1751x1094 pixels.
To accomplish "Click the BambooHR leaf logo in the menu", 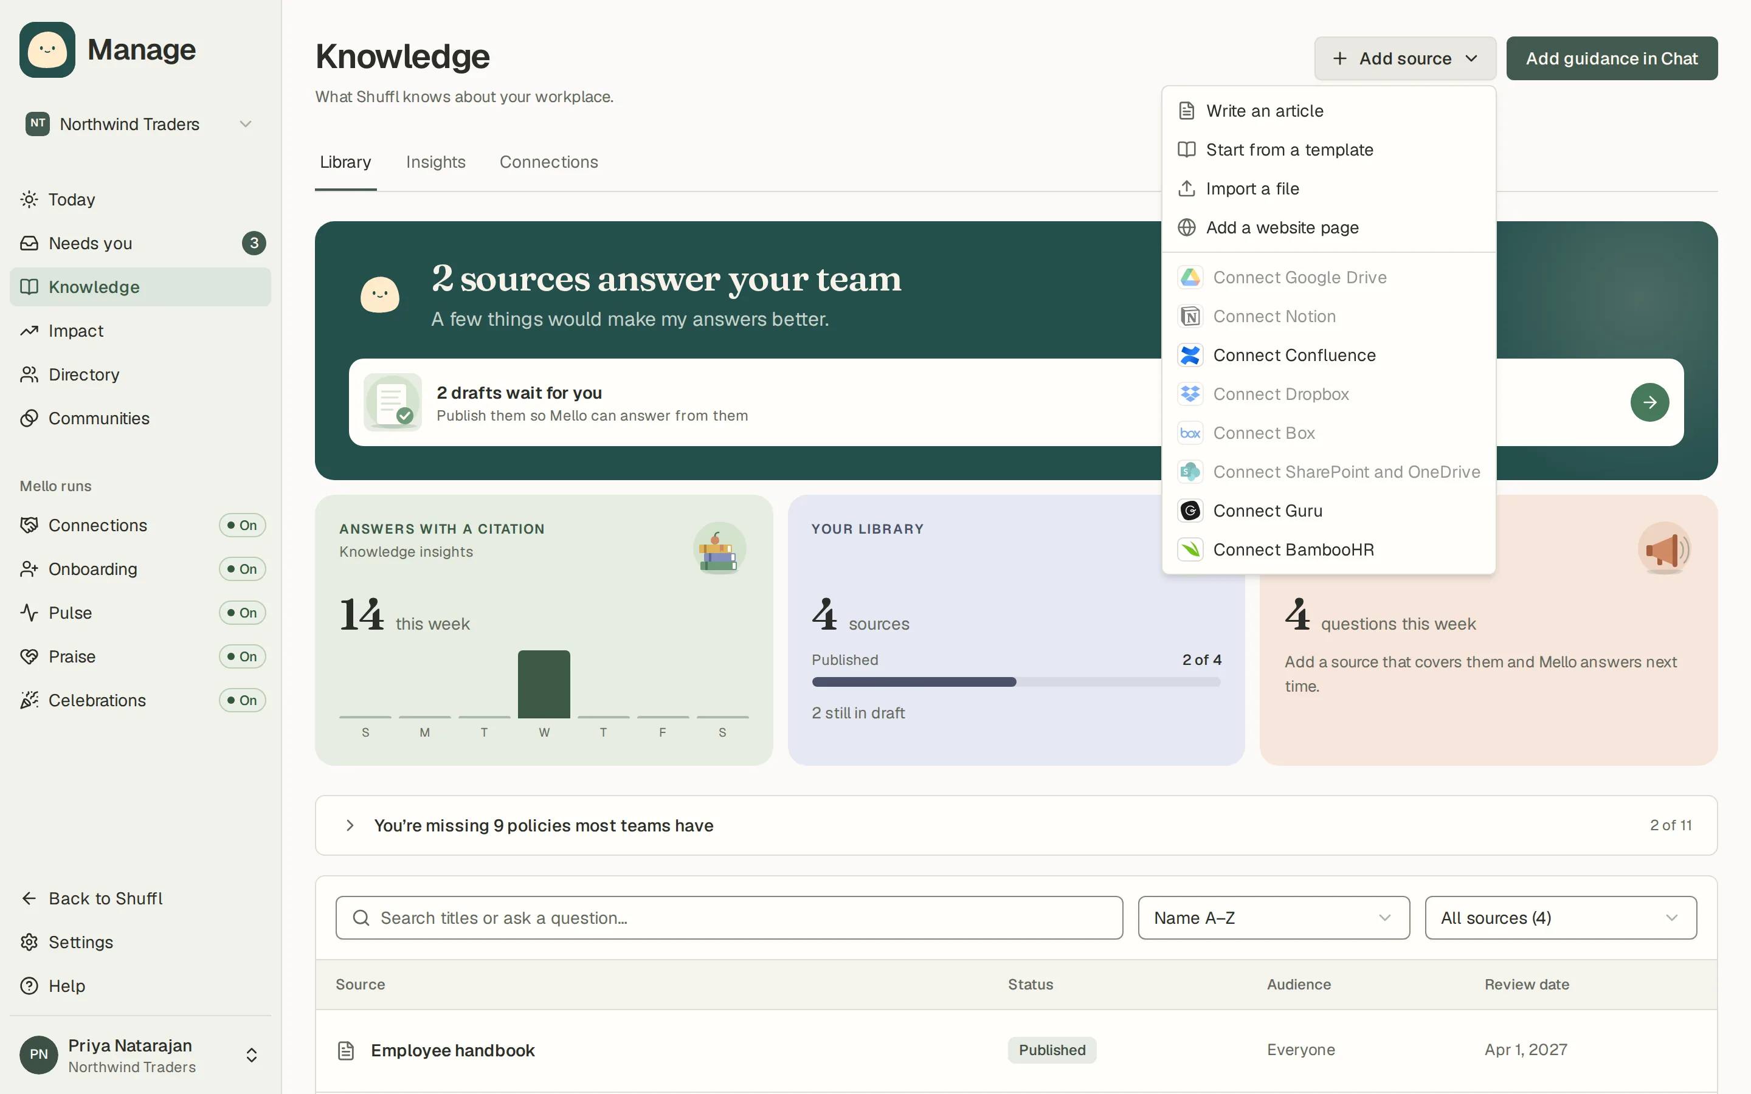I will (x=1190, y=549).
